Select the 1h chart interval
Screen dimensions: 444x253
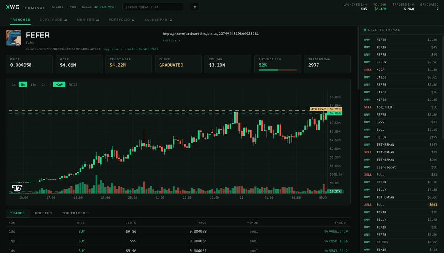pyautogui.click(x=43, y=84)
